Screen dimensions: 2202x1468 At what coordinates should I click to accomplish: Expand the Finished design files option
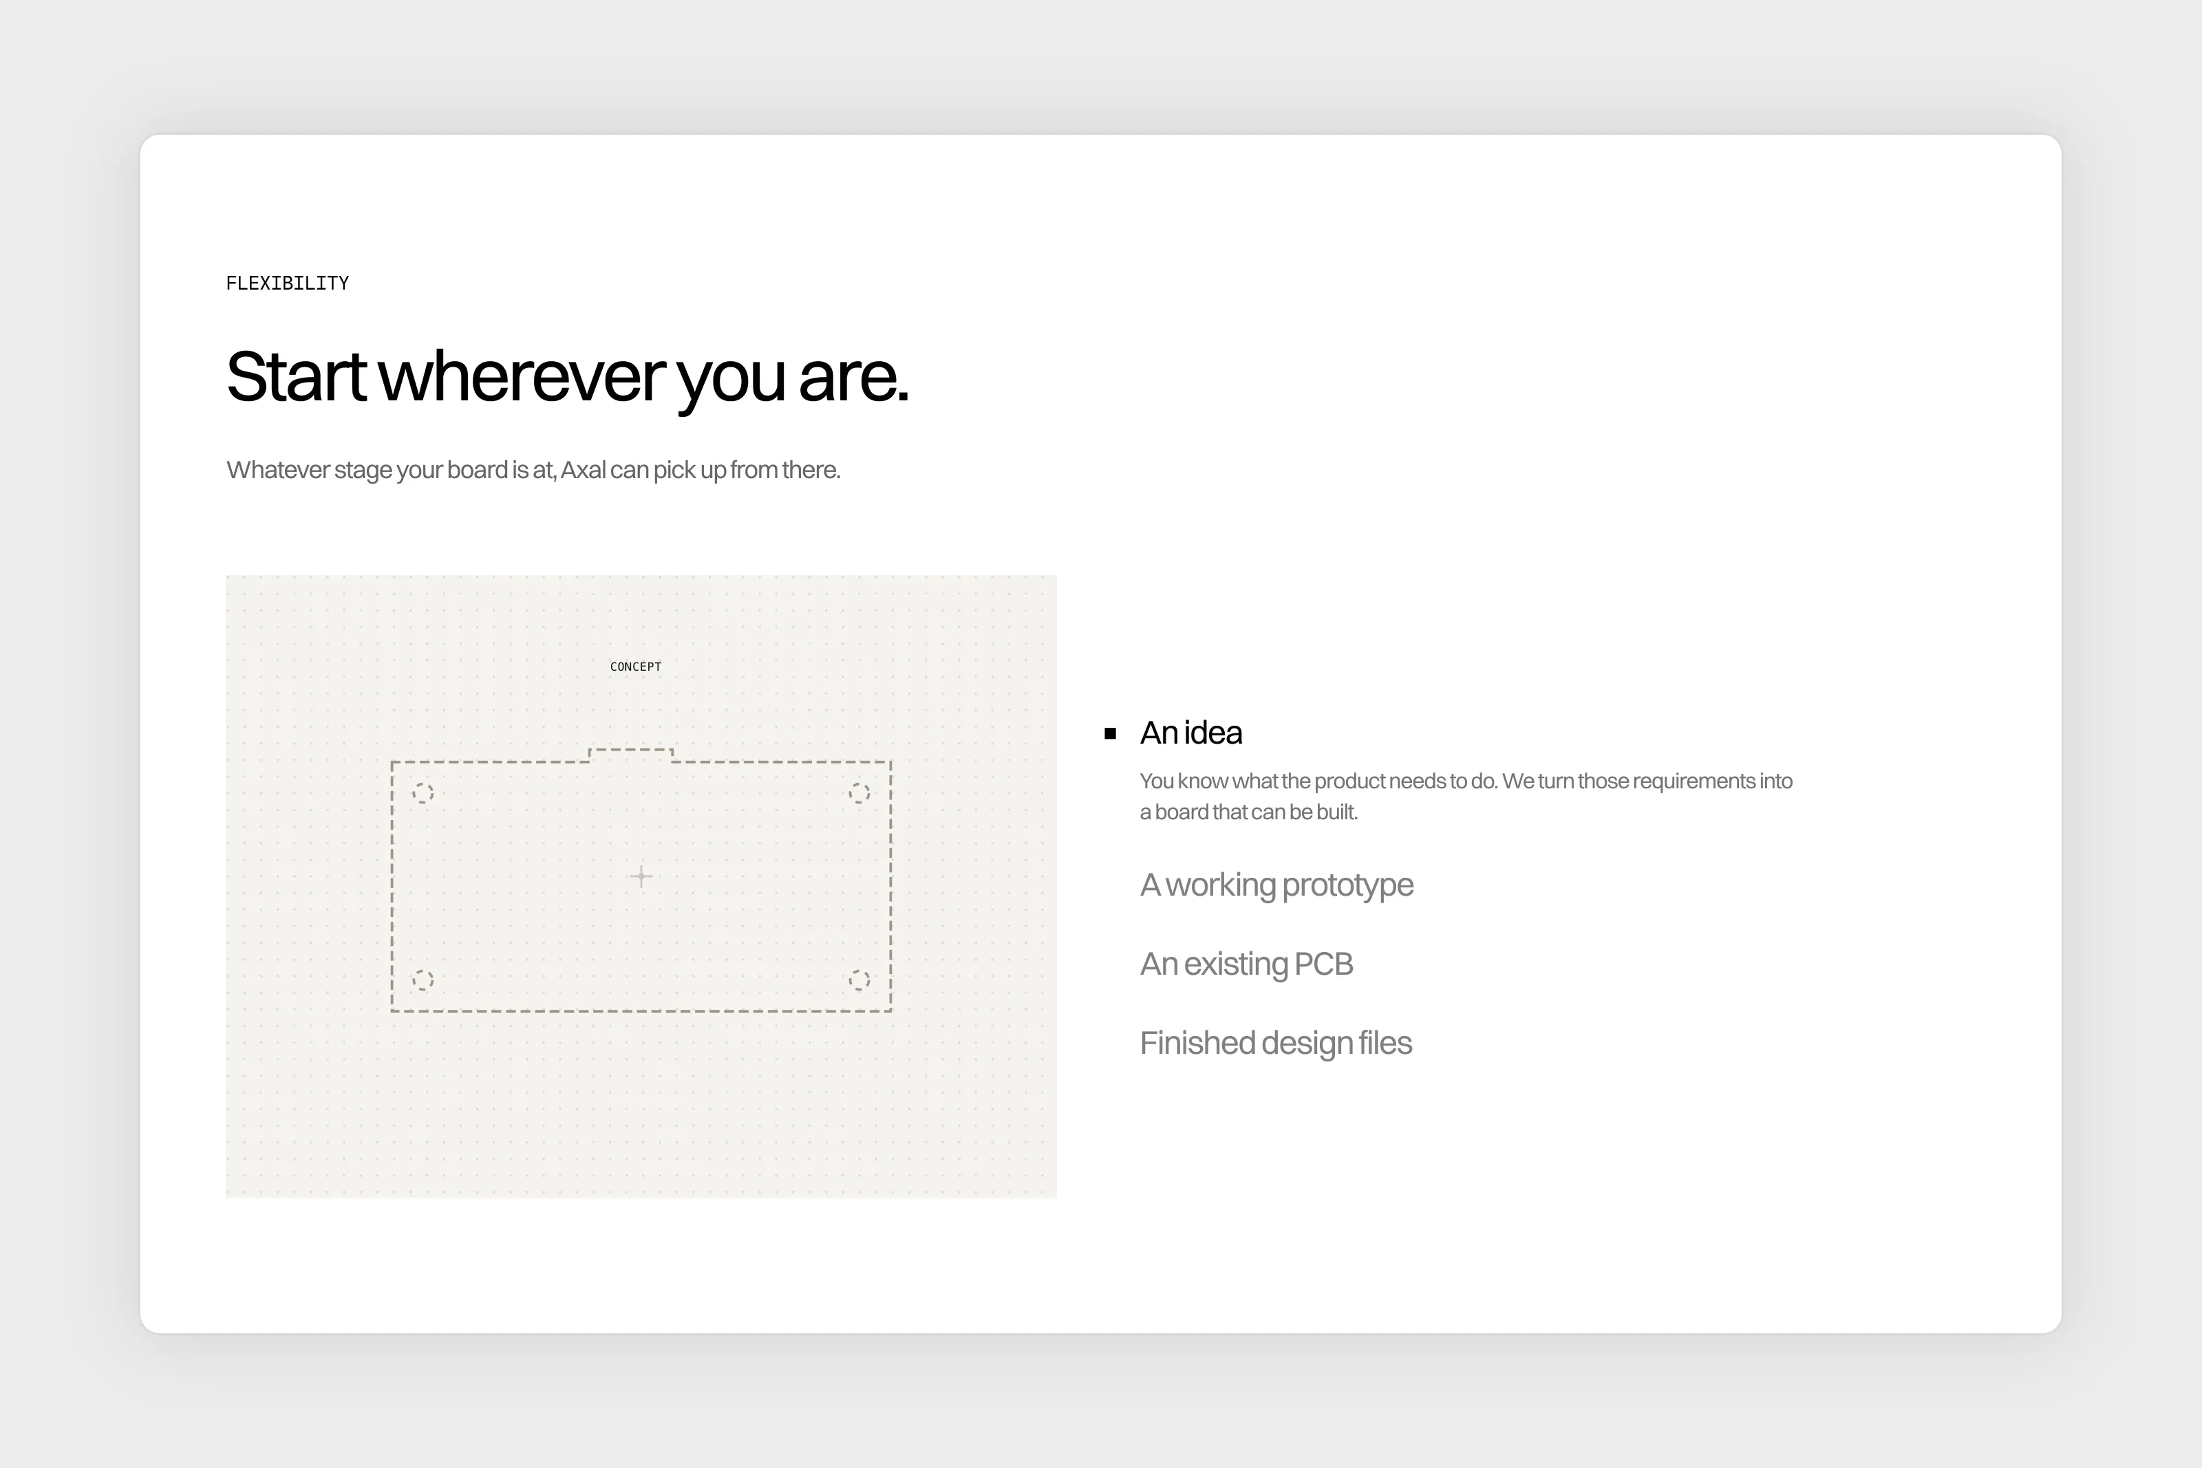pos(1276,1043)
